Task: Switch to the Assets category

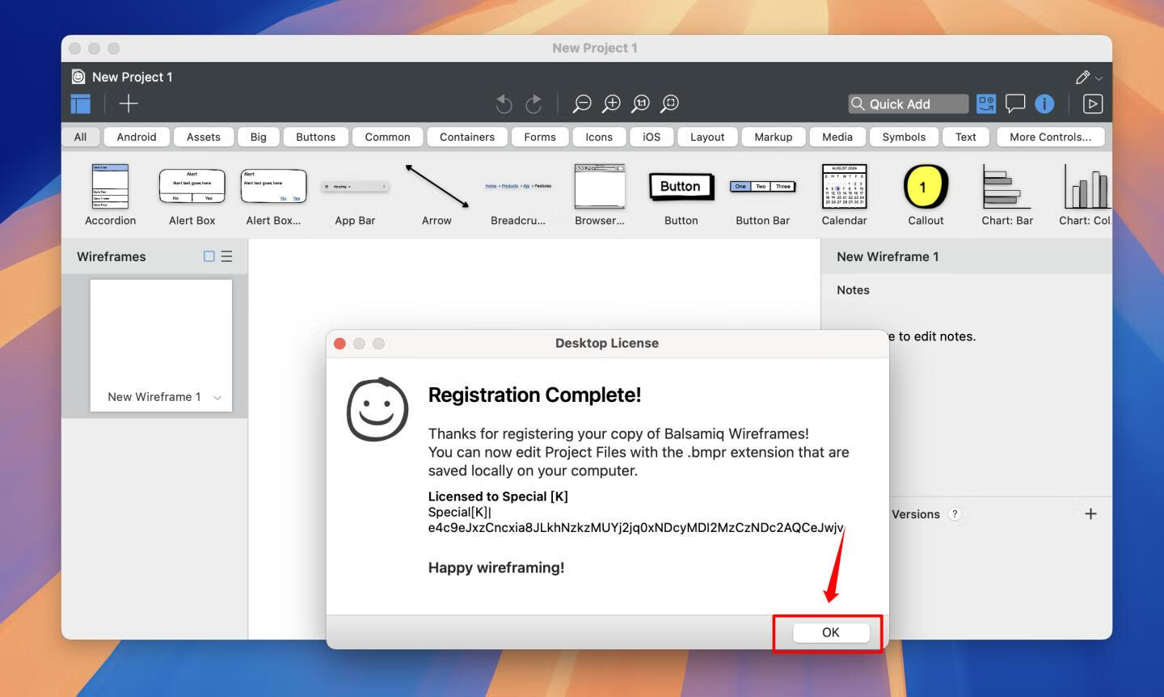Action: [x=204, y=137]
